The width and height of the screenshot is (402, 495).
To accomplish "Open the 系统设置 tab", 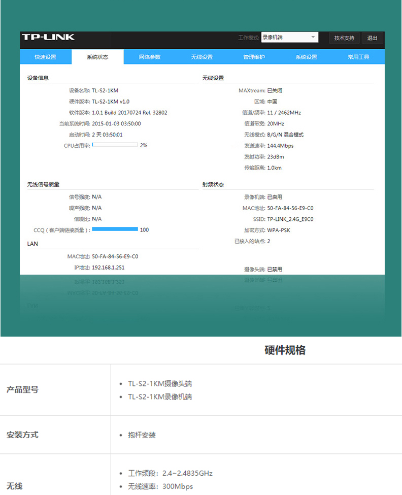I will point(307,57).
